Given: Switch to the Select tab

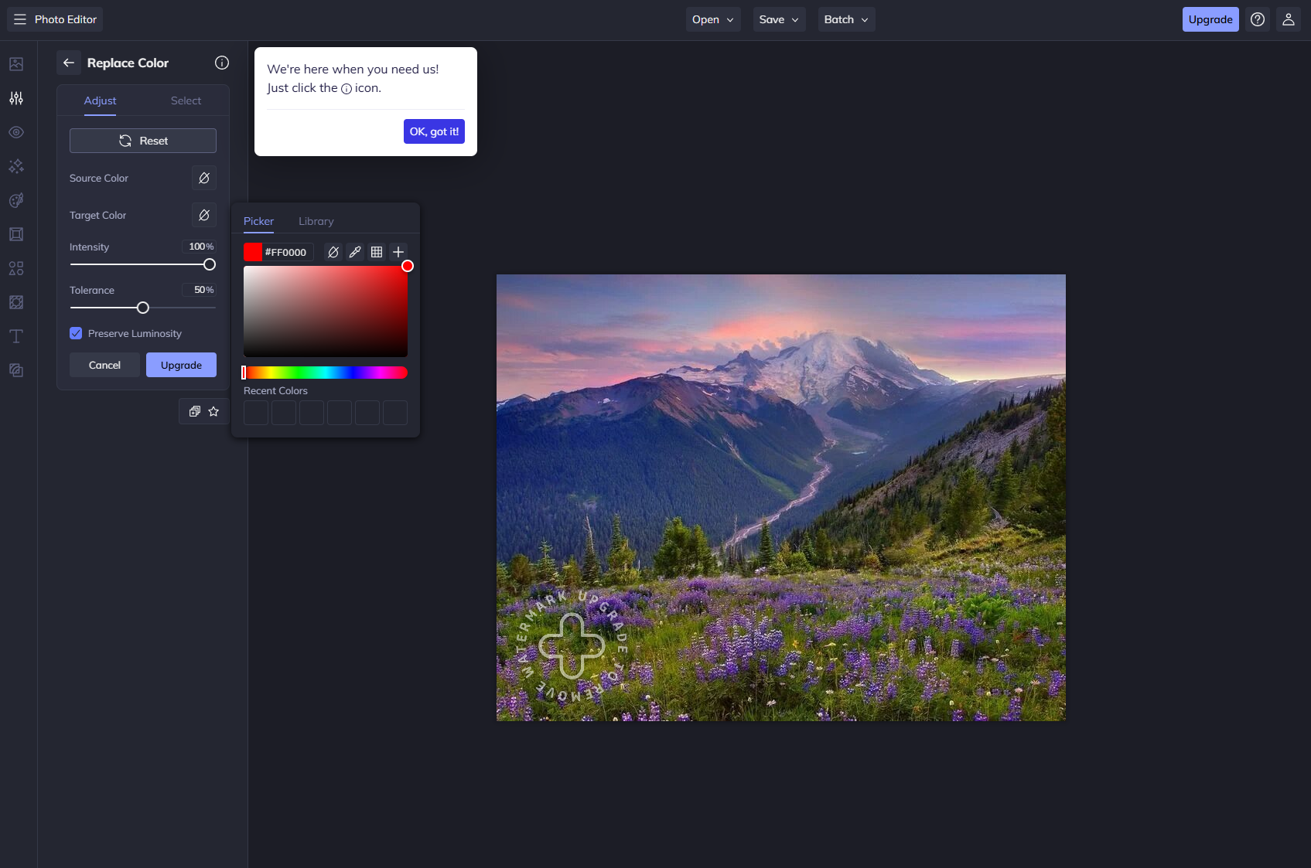Looking at the screenshot, I should tap(186, 100).
